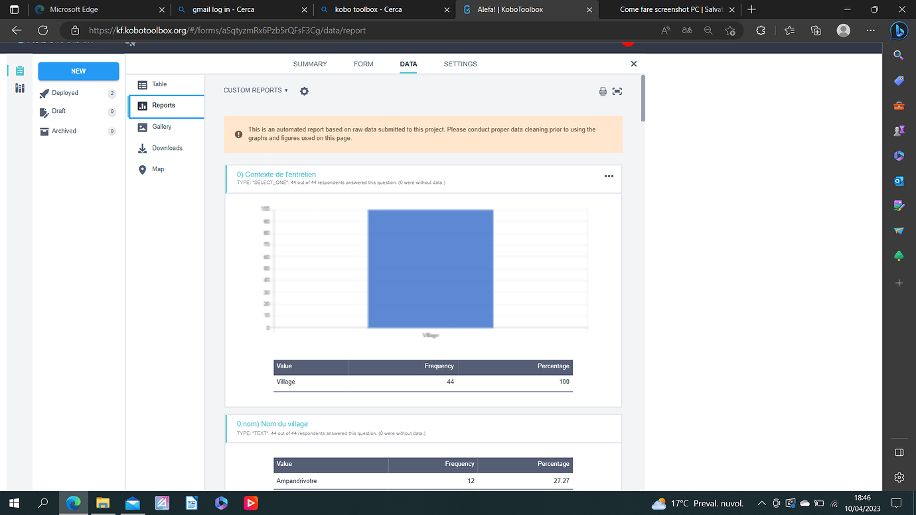Open Outlook from the Edge sidebar
The width and height of the screenshot is (916, 515).
coord(898,180)
